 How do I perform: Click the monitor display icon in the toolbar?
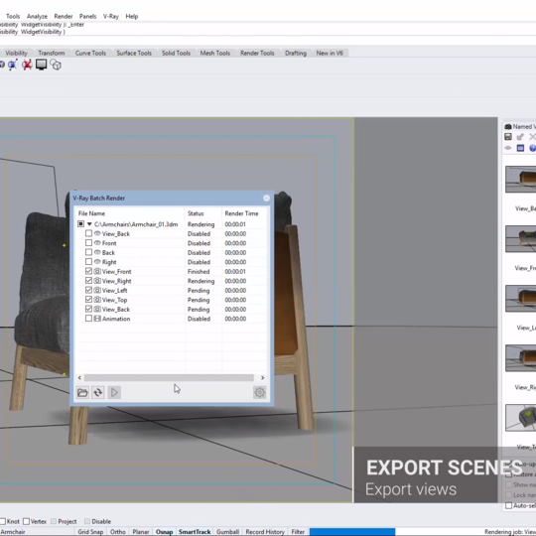41,65
